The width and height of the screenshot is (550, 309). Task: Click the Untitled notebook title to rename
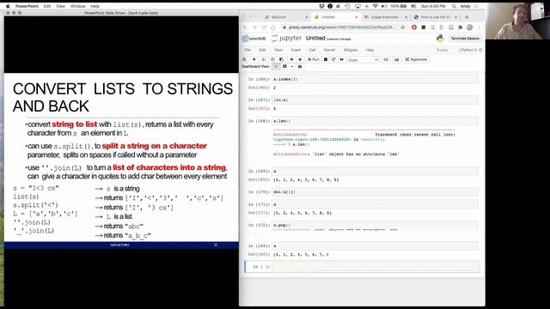click(x=315, y=38)
